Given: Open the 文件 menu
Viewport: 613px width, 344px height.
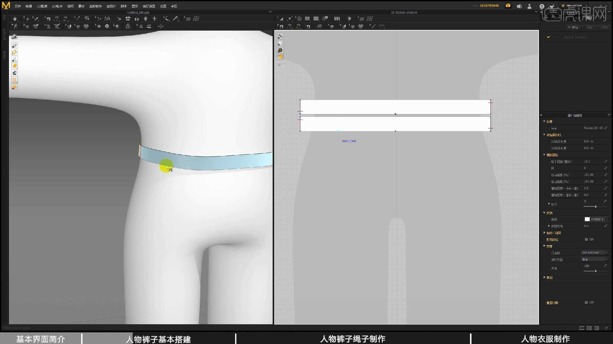Looking at the screenshot, I should click(18, 6).
